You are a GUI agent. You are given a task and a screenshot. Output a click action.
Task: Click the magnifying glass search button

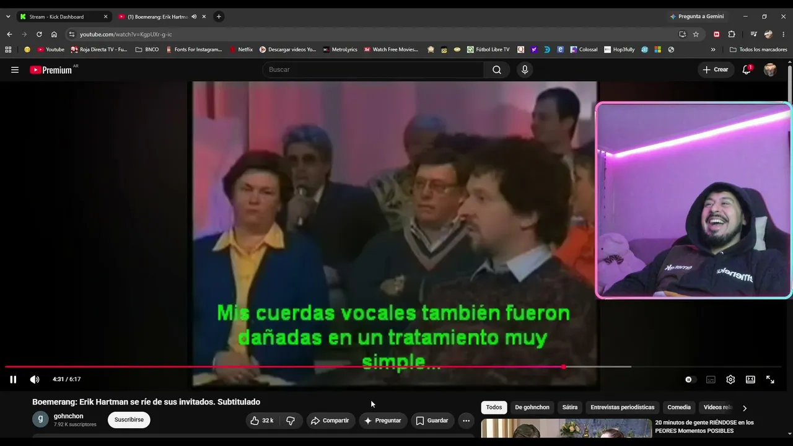497,70
